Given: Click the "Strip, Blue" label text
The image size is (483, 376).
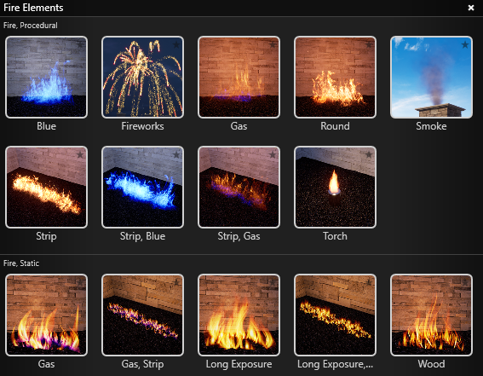Looking at the screenshot, I should [142, 236].
